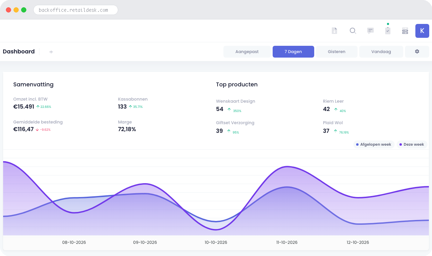Click the 12-10-2026 axis date
Viewport: 432px width, 256px height.
coord(358,242)
